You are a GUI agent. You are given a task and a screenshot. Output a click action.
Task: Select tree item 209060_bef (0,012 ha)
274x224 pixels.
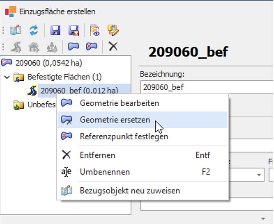click(79, 91)
